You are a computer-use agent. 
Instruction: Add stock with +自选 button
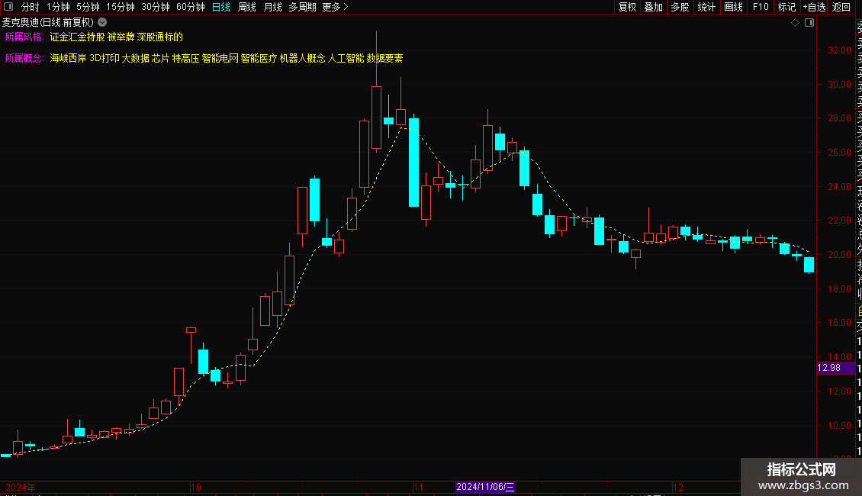coord(814,7)
